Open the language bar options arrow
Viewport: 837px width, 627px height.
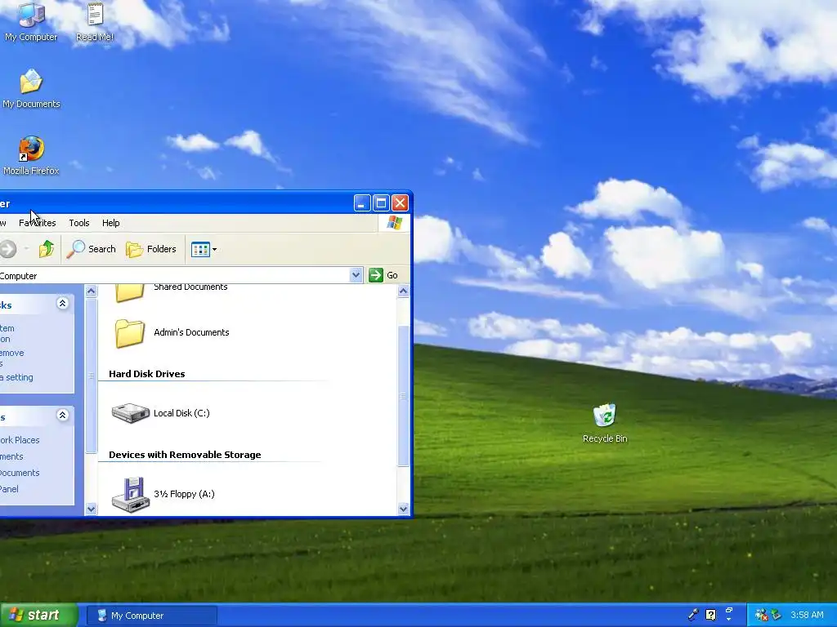(x=728, y=619)
